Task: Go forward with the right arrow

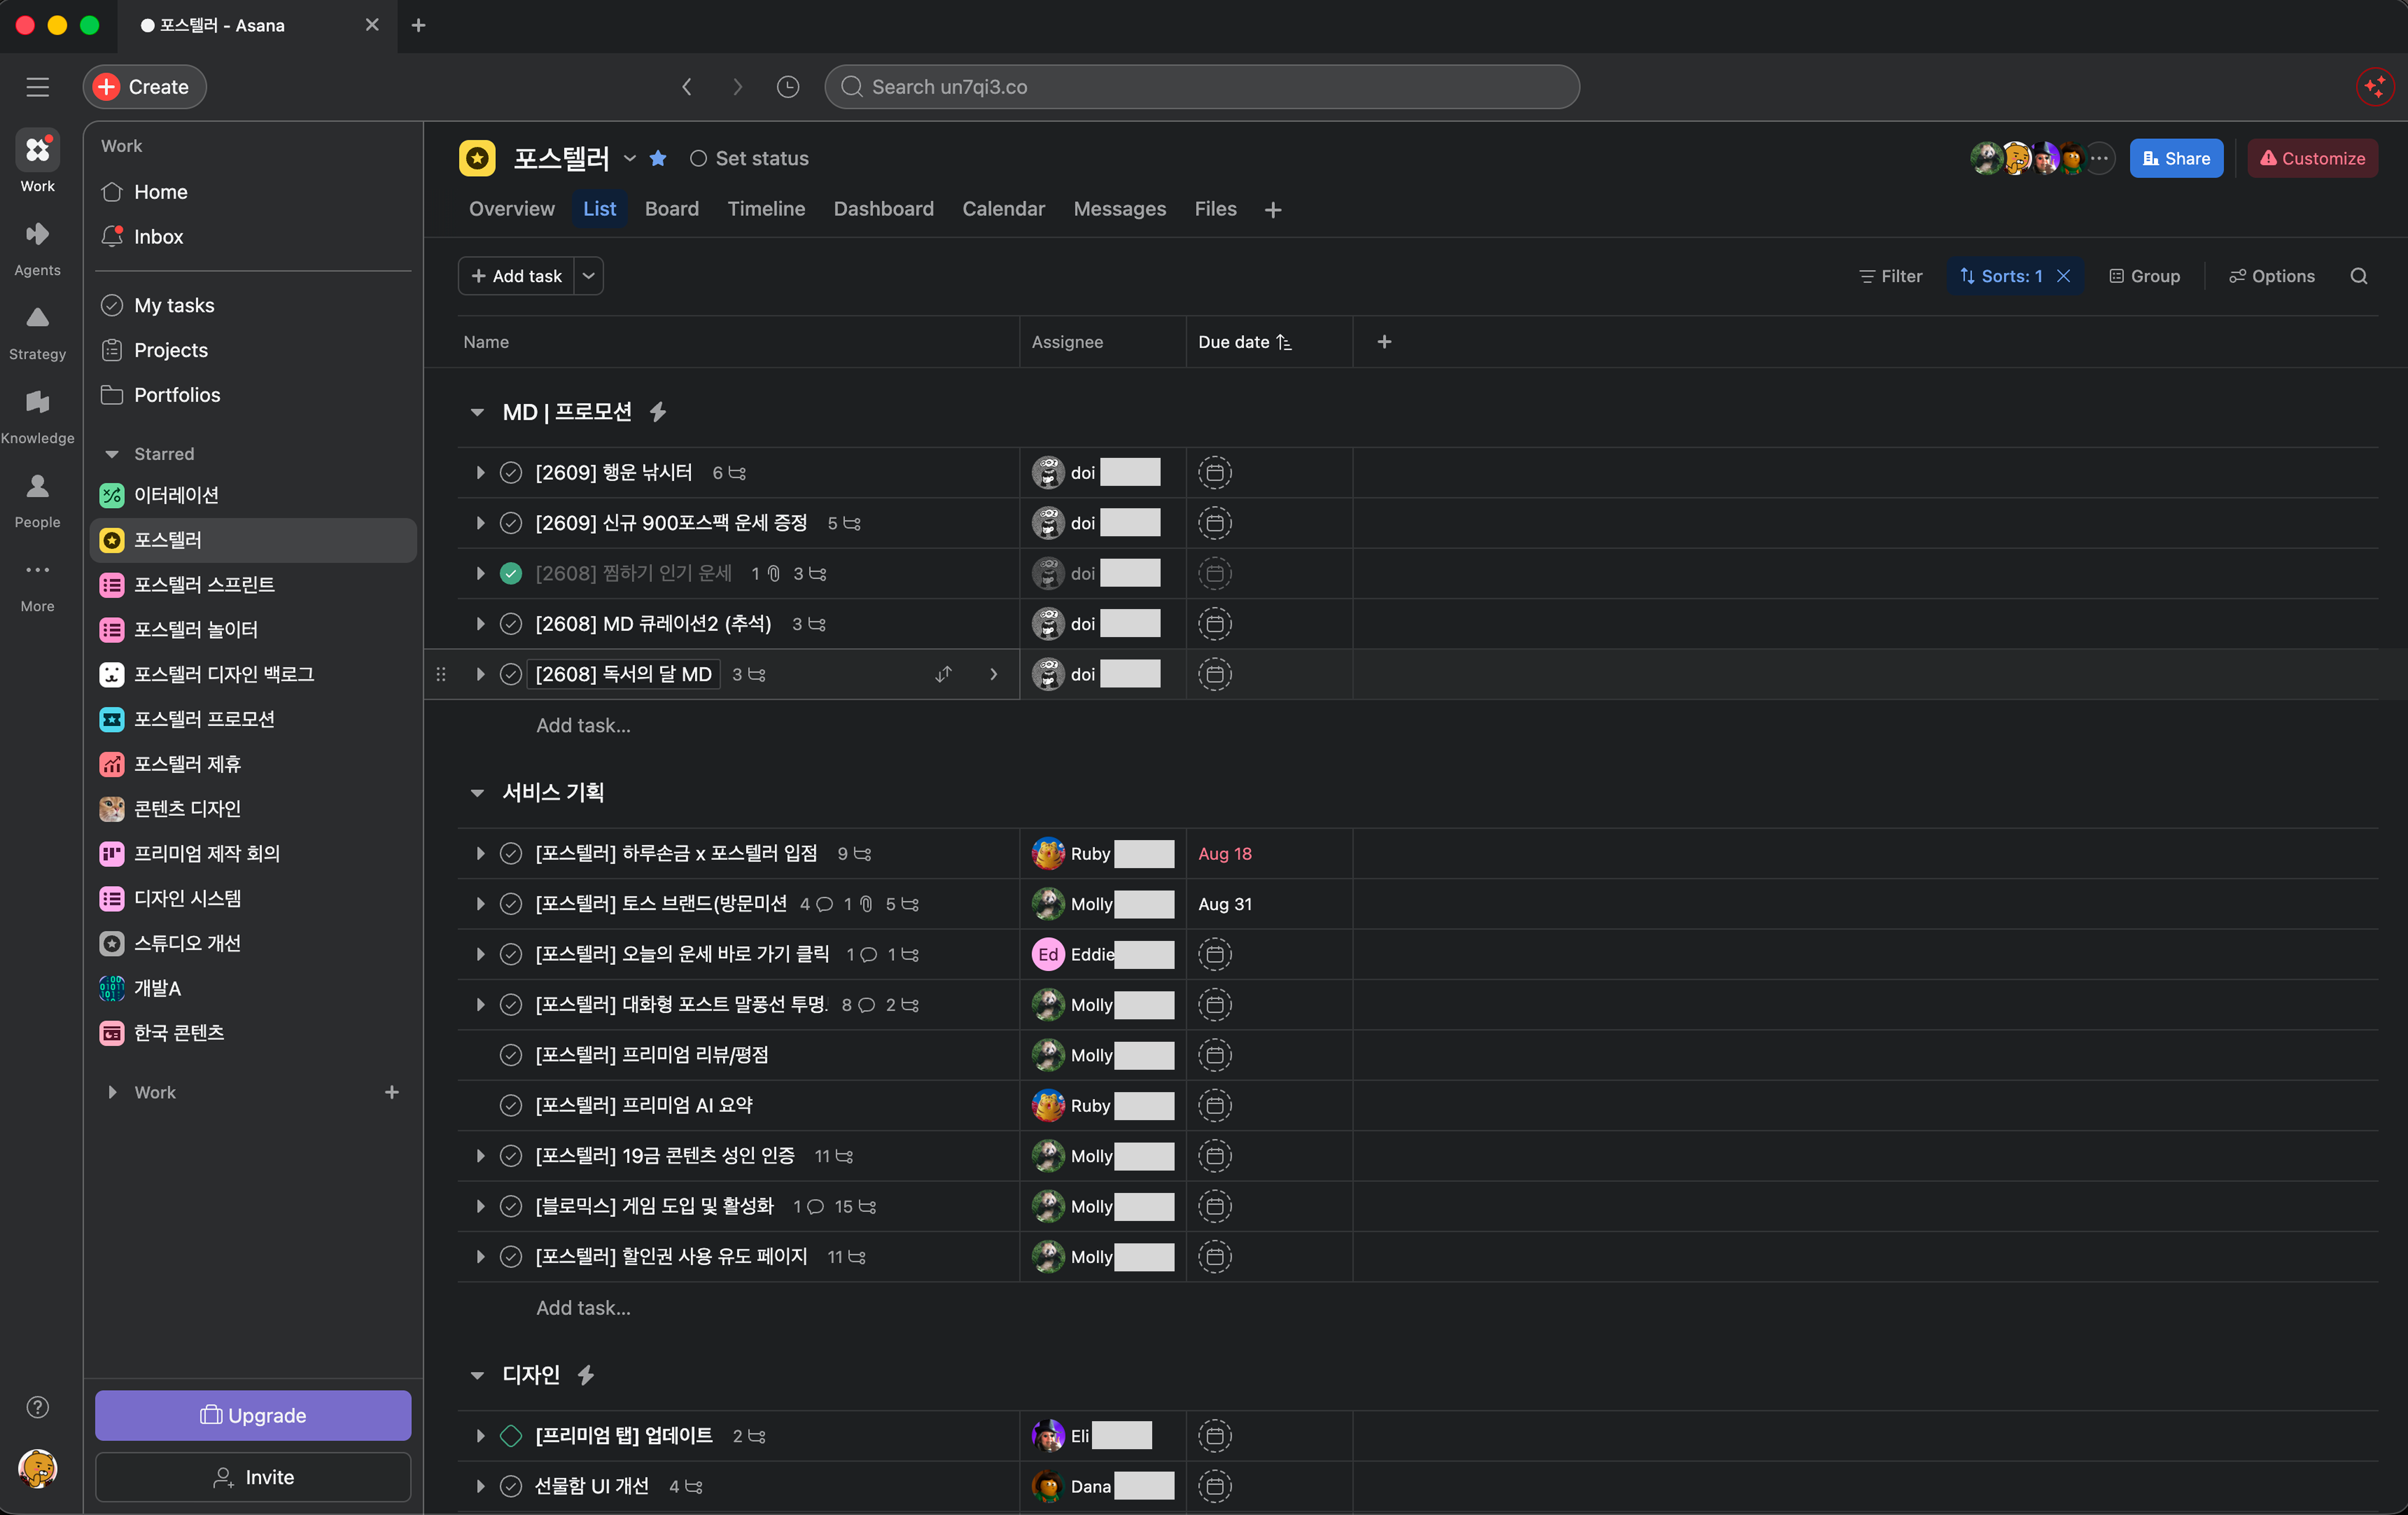Action: click(737, 87)
